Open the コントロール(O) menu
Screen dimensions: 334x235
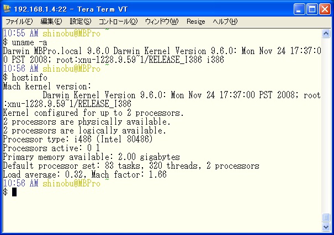(118, 22)
